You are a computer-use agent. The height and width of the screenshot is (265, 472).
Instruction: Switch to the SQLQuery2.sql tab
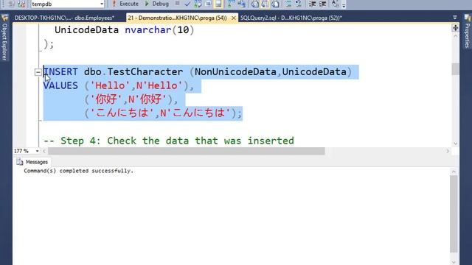click(x=291, y=18)
